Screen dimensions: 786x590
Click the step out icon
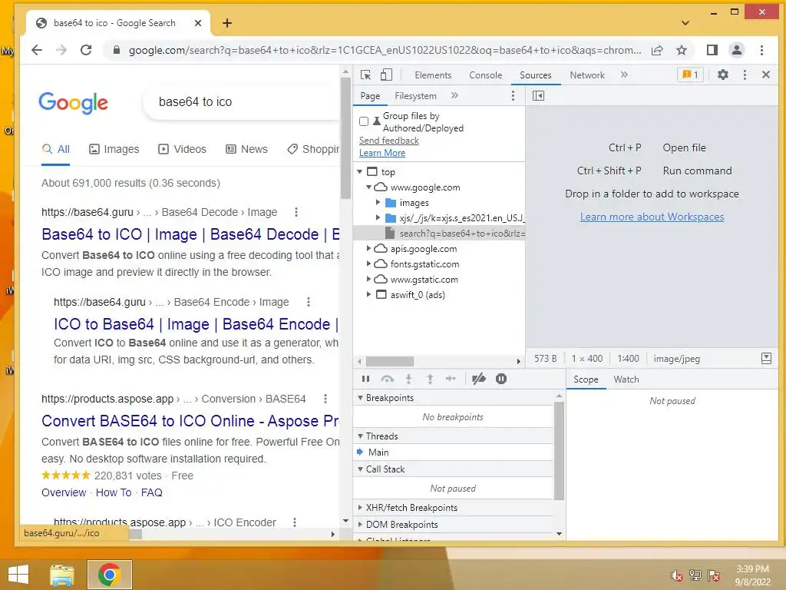[x=430, y=379]
